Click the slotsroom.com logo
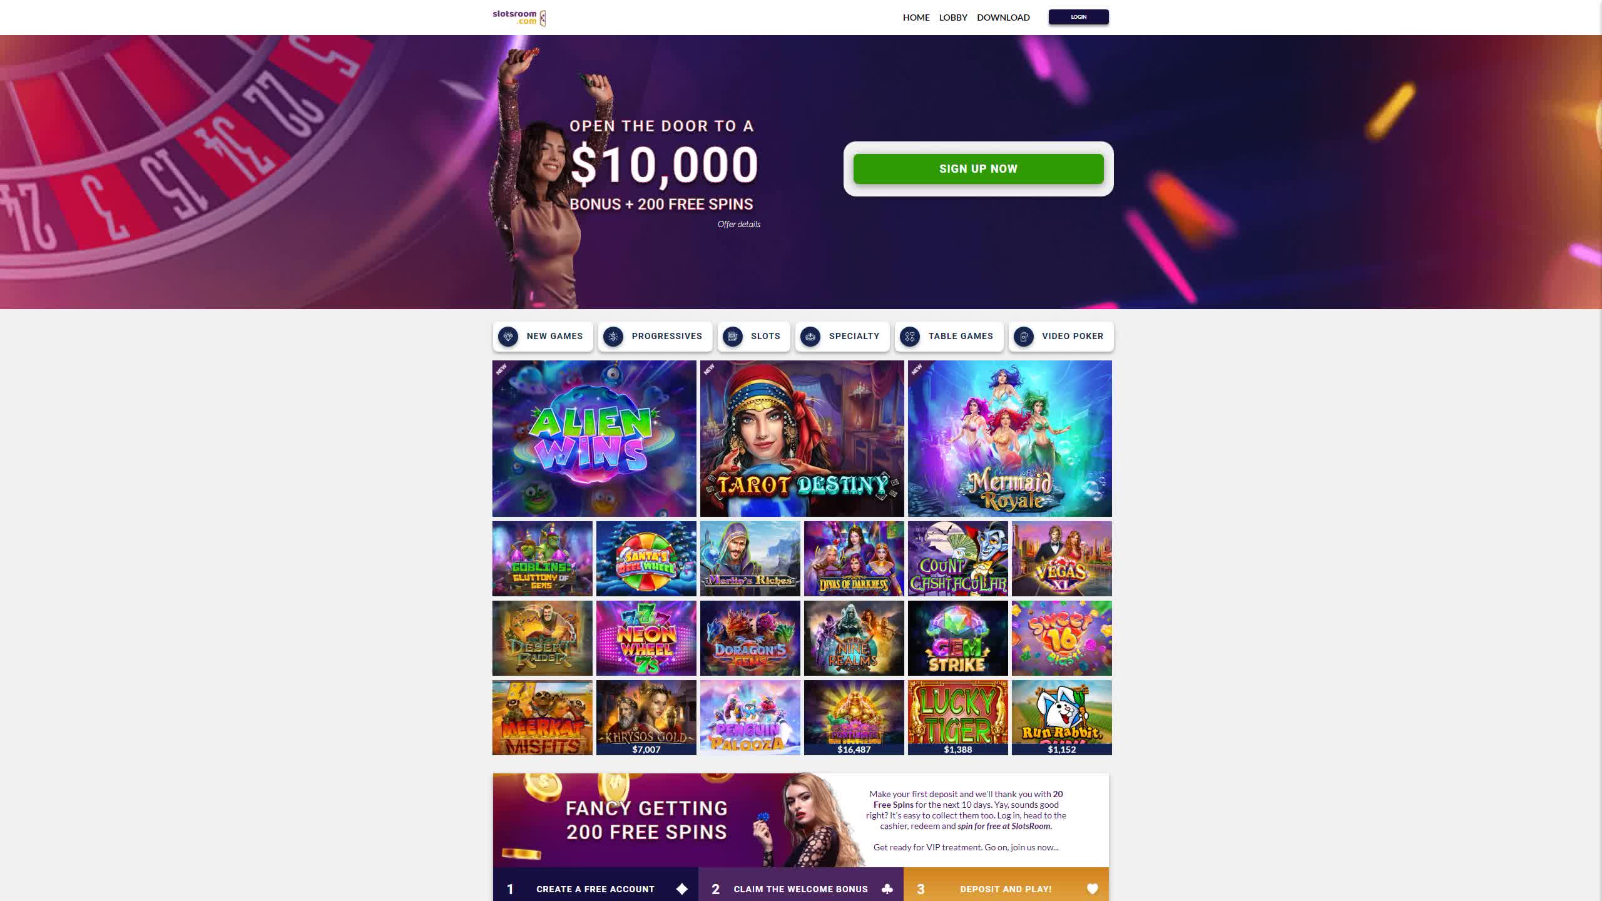 tap(519, 18)
